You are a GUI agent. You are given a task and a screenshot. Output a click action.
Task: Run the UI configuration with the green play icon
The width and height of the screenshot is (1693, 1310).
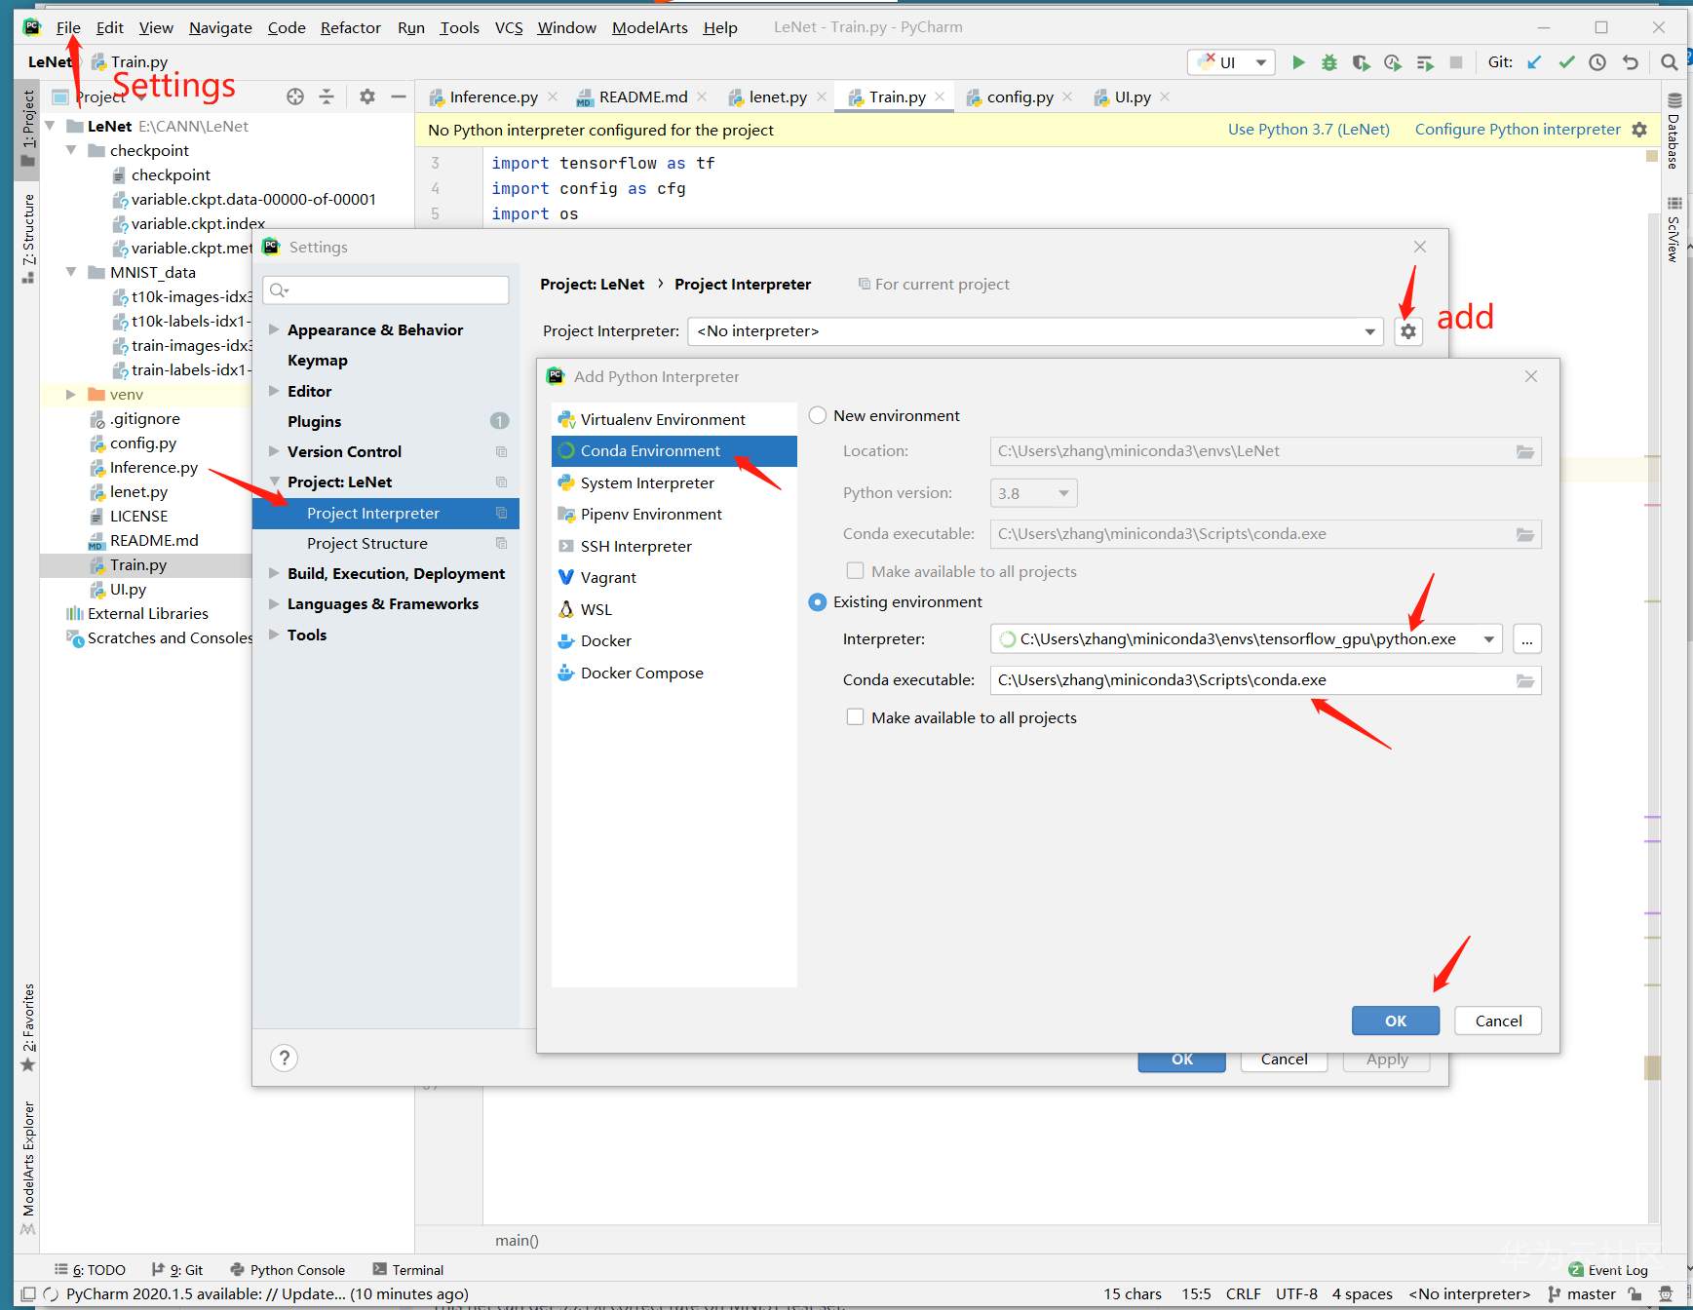pyautogui.click(x=1298, y=62)
